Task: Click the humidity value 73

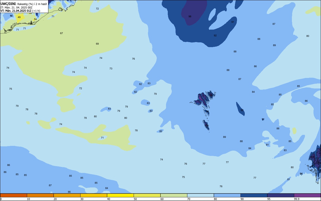Action: tap(111, 68)
